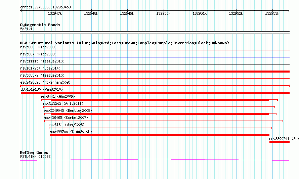The height and width of the screenshot is (179, 299).
Task: Click the right arrow of the ruler
Action: (289, 10)
